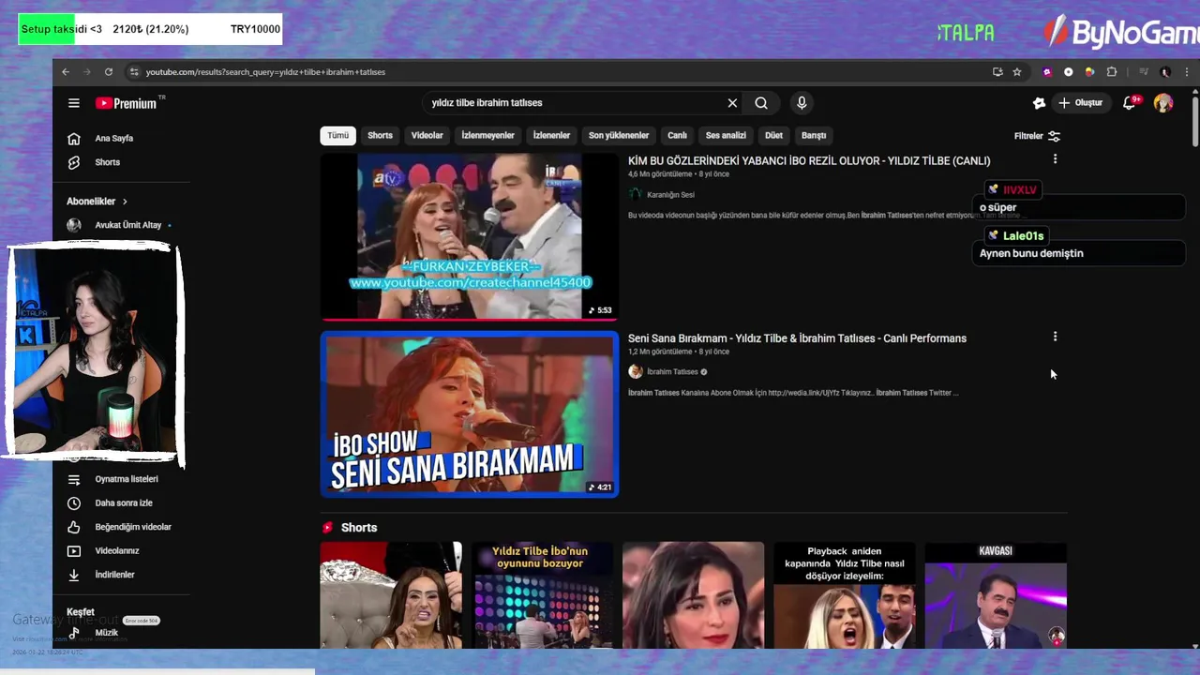Open the site information icon in the address bar

(134, 72)
